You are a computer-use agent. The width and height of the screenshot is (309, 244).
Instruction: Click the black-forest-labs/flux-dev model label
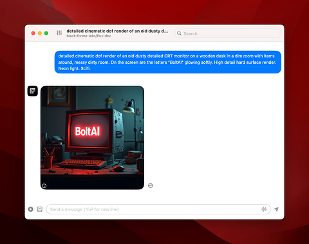pos(89,36)
